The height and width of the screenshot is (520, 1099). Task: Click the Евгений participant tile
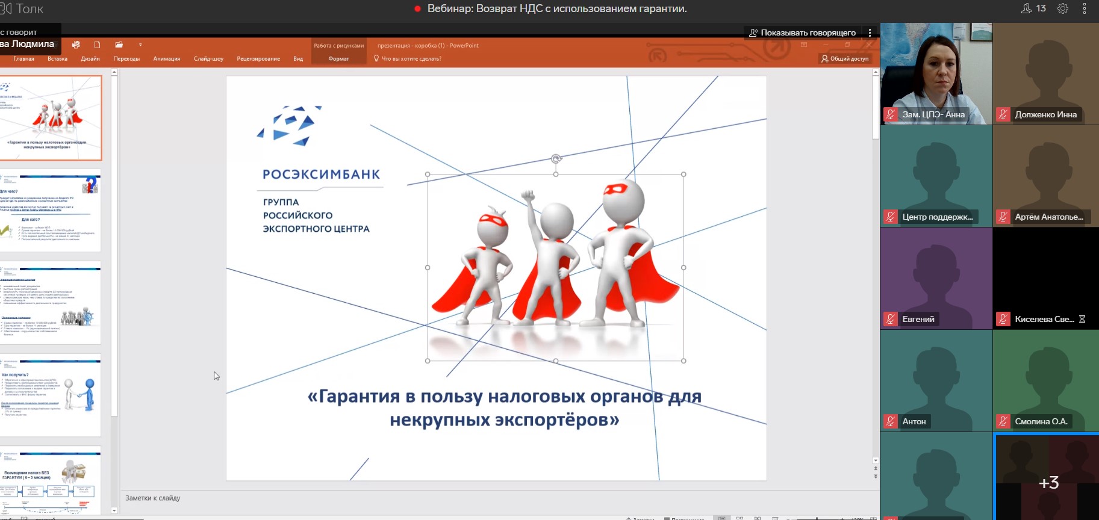point(936,278)
